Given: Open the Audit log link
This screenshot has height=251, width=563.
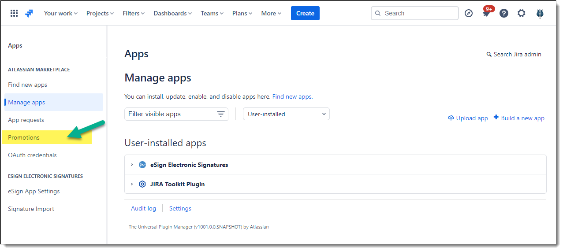Looking at the screenshot, I should click(x=143, y=208).
